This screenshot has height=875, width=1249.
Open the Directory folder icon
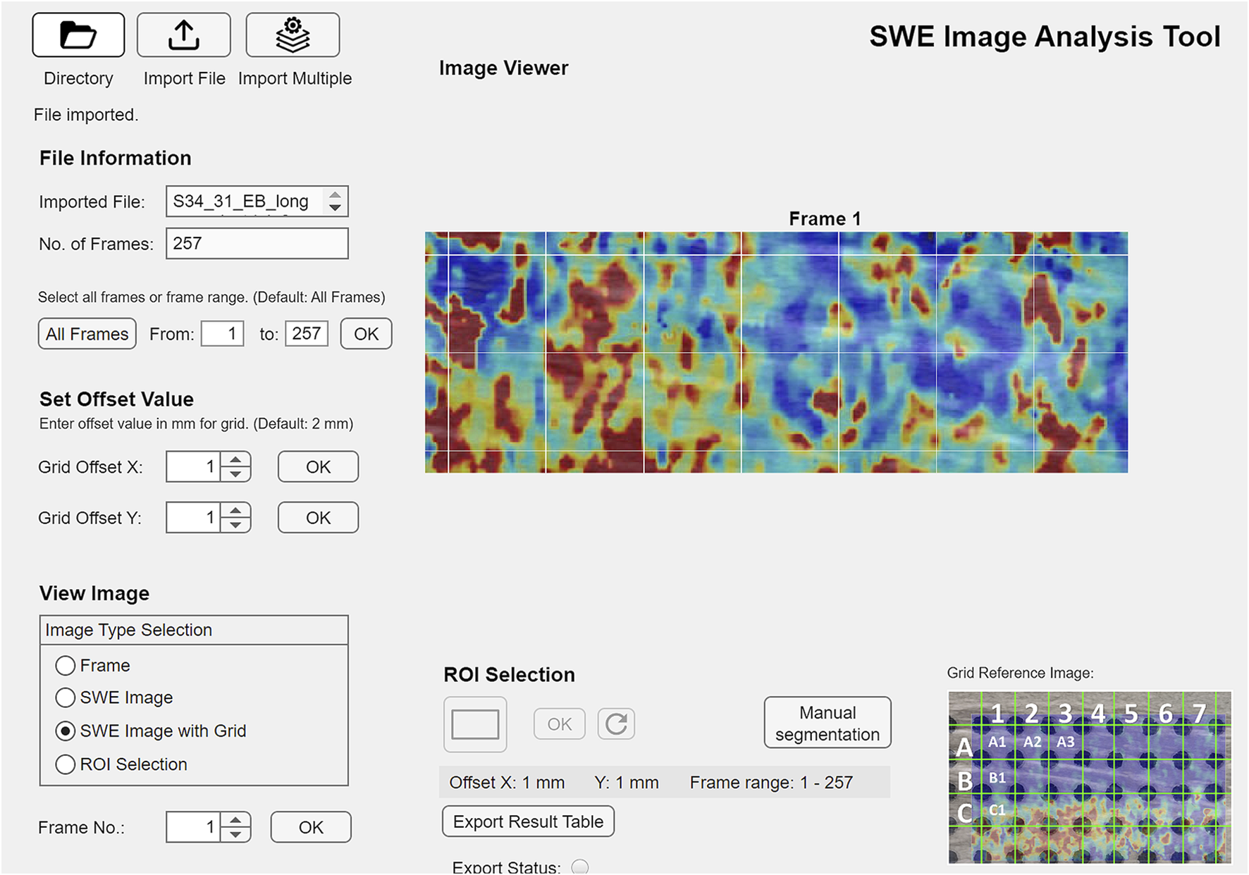coord(78,35)
